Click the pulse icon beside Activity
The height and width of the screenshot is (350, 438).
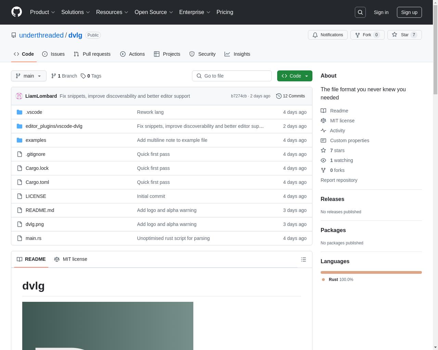click(323, 131)
